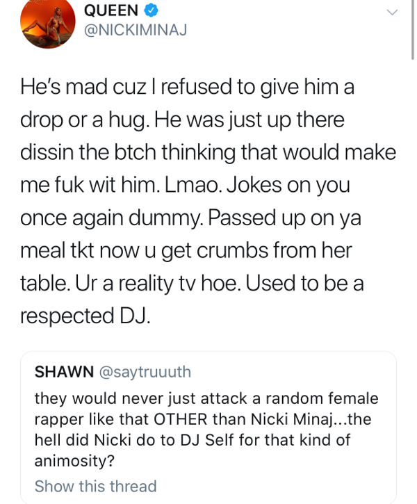Open the 'Show this thread' link
The image size is (417, 504).
[95, 486]
